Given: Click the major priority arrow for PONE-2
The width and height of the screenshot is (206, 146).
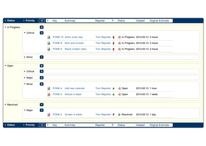Looking at the screenshot, I should point(114,114).
